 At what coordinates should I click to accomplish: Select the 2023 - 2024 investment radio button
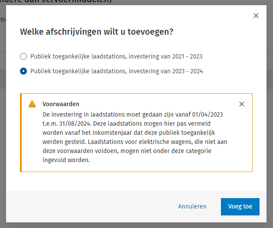pyautogui.click(x=23, y=71)
